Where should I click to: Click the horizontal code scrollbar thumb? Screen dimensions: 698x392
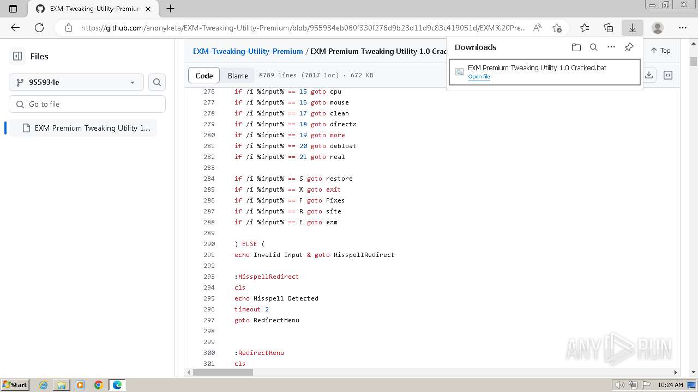pyautogui.click(x=223, y=372)
